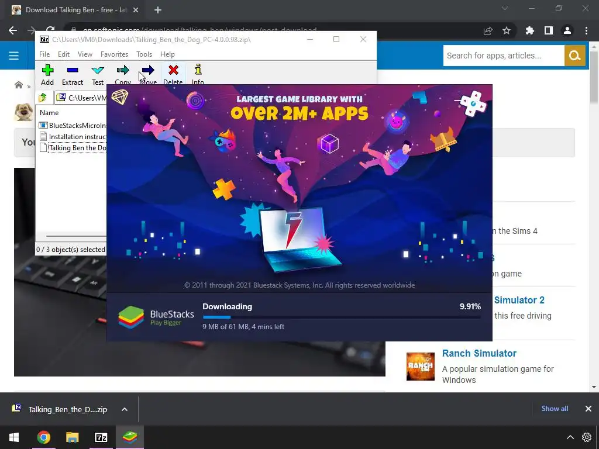The height and width of the screenshot is (449, 599).
Task: Click the 7-Zip address path field
Action: (x=81, y=98)
